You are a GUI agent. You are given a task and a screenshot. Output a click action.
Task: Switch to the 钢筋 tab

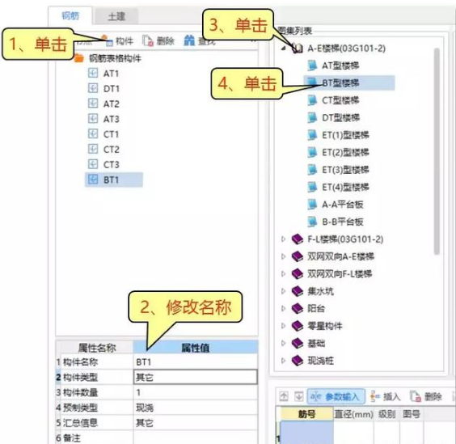[70, 16]
